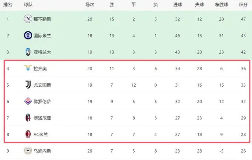Open the AC米兰 team name link
Screen dimensions: 252x160
(x=41, y=134)
